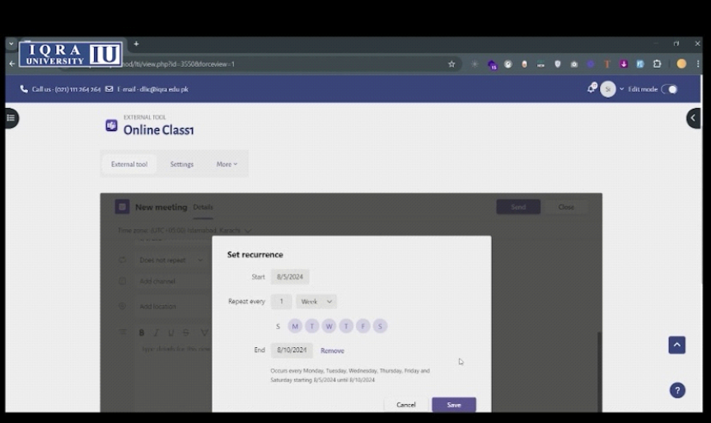Open the left course index drawer icon
This screenshot has height=423, width=711.
(x=11, y=118)
